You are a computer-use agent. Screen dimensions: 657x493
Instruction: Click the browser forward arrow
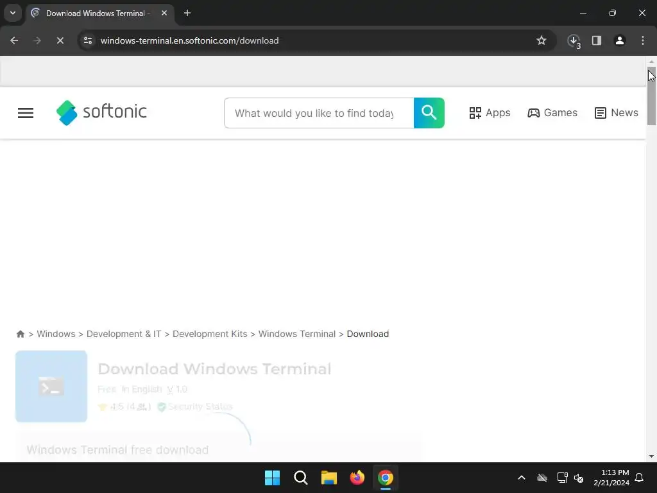(37, 40)
